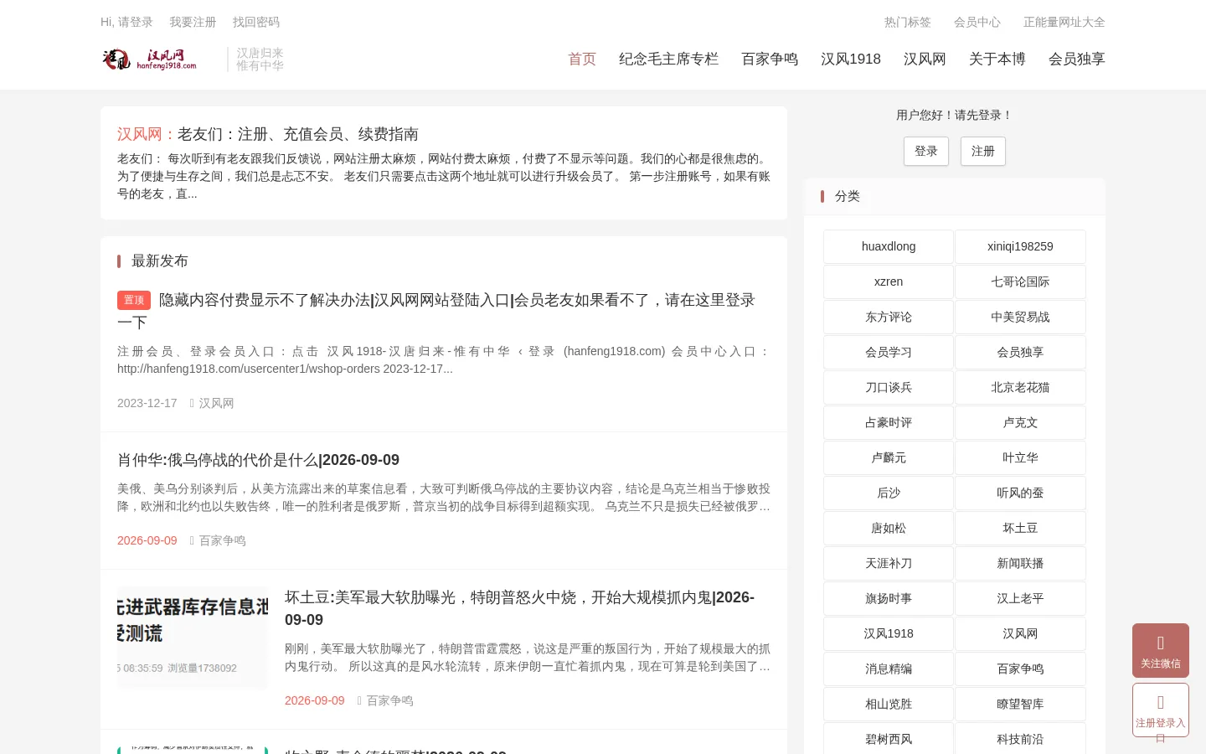Open article 肖仲华:俄乌停战的代价是什么

tap(258, 460)
